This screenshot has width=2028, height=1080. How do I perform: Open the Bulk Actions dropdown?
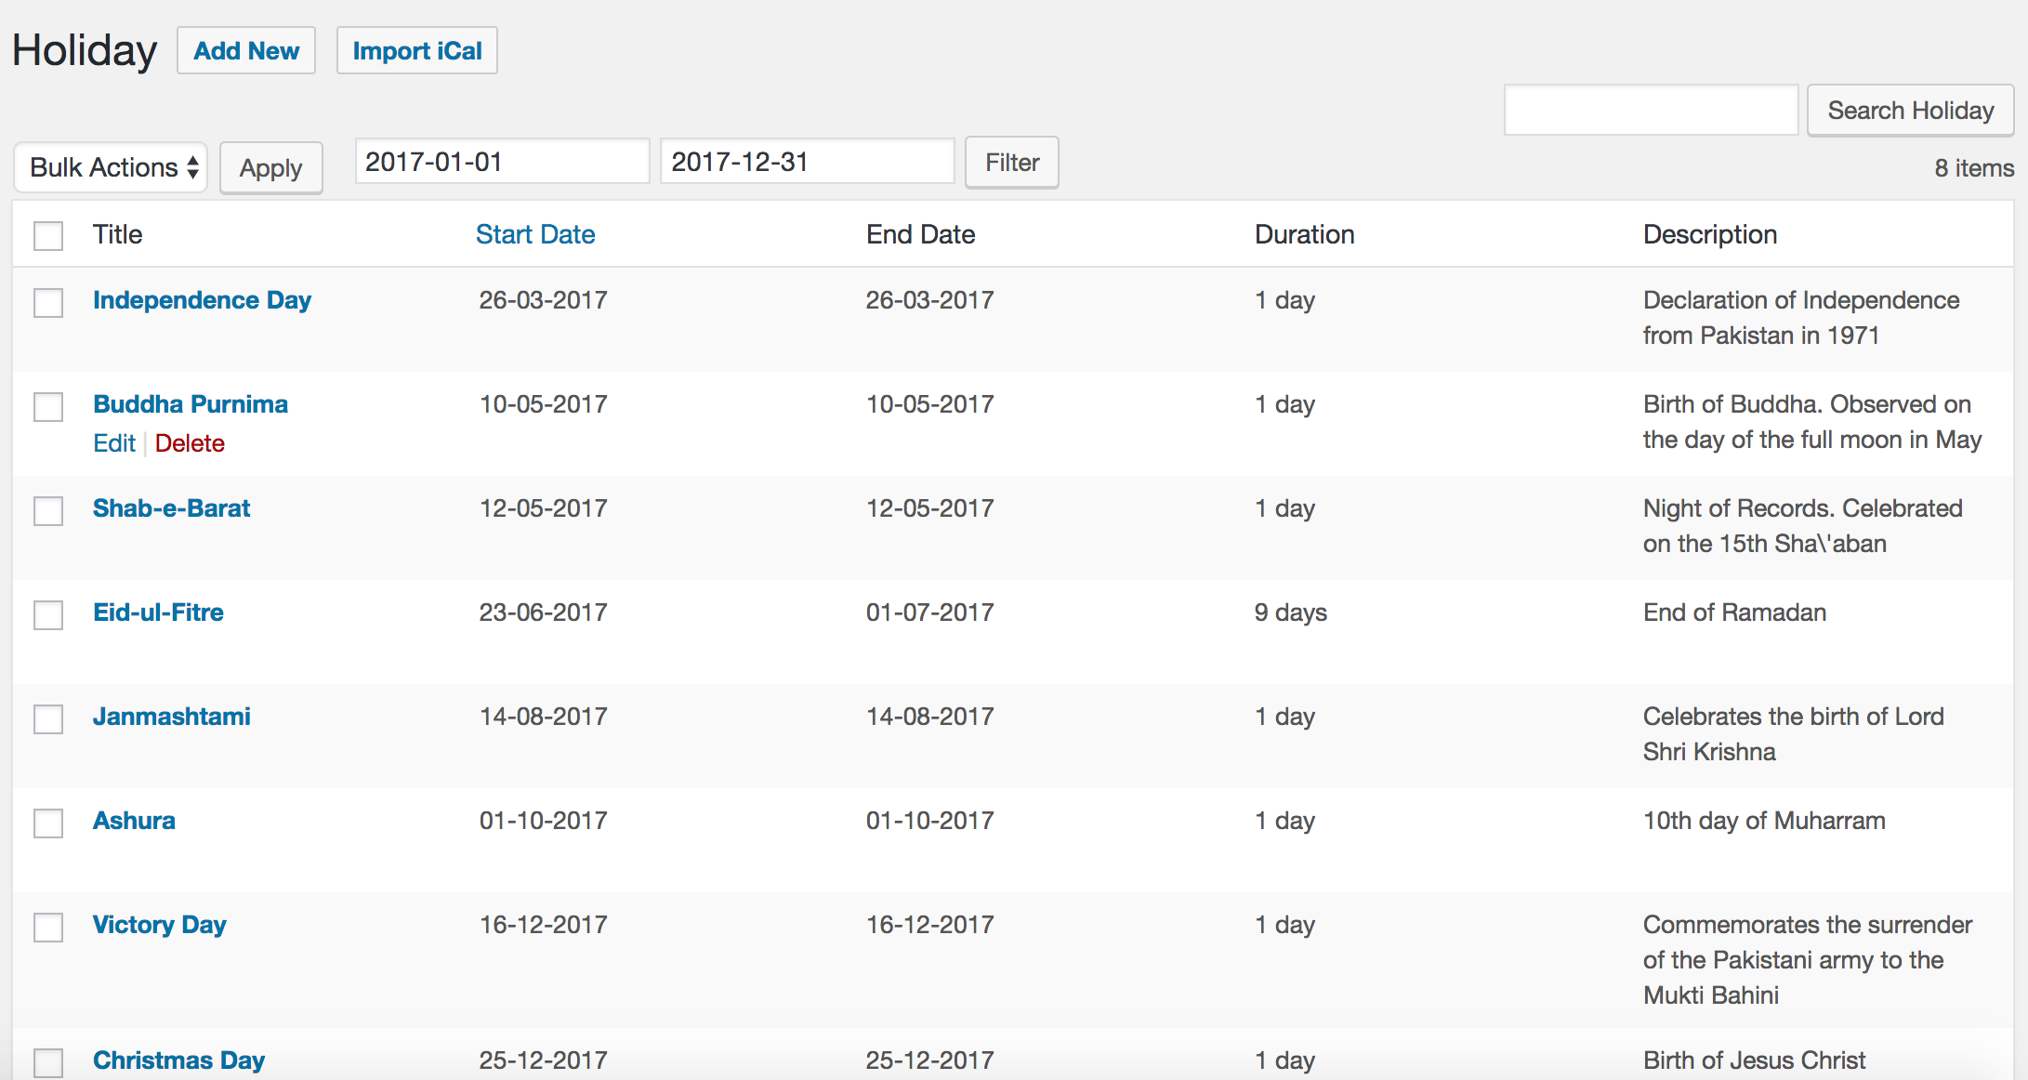[x=111, y=167]
